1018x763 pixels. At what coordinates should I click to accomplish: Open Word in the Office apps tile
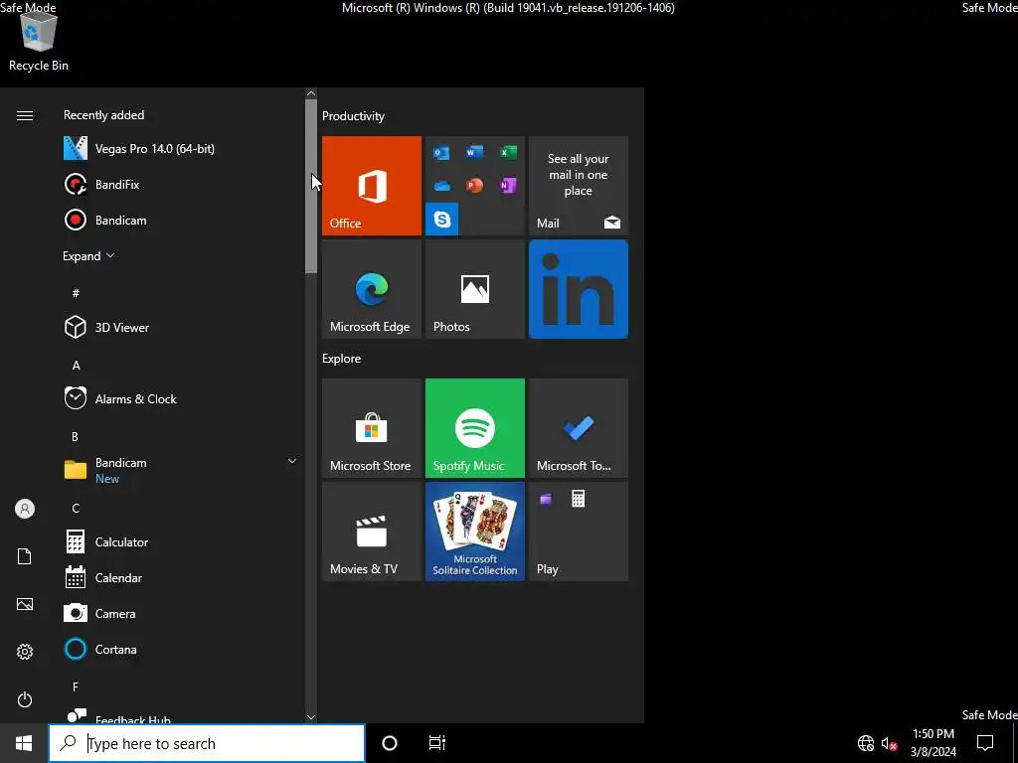(474, 152)
